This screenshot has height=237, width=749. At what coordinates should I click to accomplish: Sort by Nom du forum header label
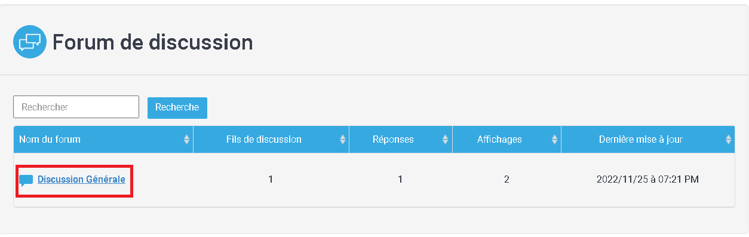point(50,140)
